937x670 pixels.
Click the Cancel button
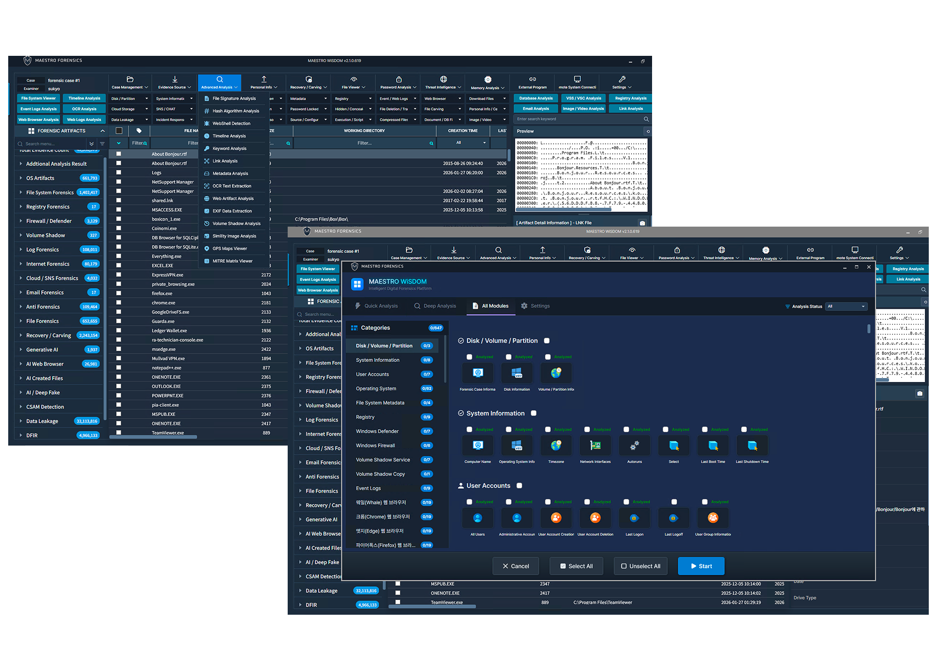[516, 566]
